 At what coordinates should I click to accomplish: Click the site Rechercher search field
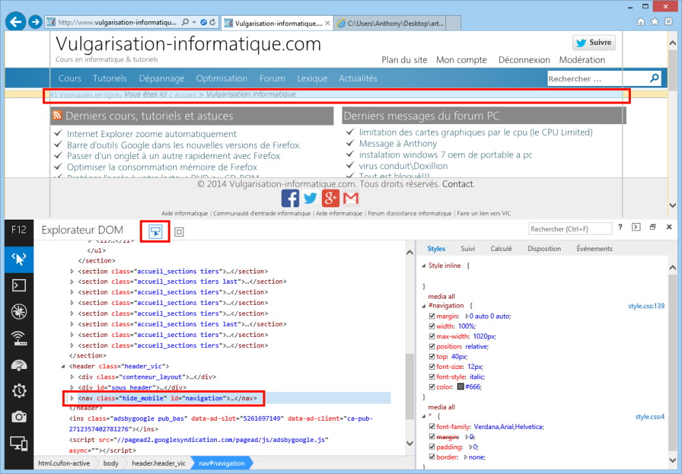click(598, 78)
